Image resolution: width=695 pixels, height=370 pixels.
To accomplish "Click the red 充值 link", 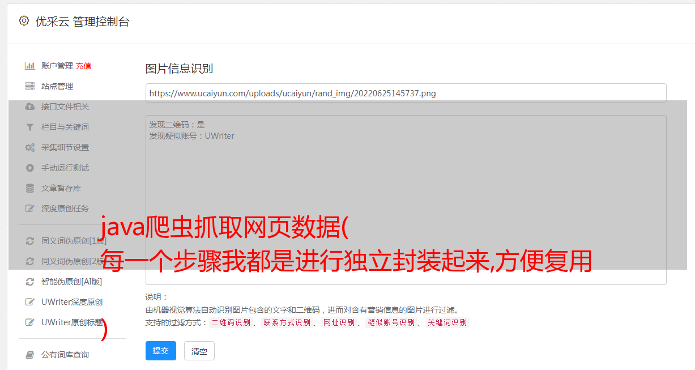I will [83, 66].
